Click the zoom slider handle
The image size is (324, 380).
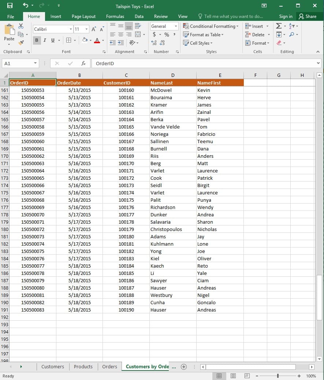[x=278, y=376]
